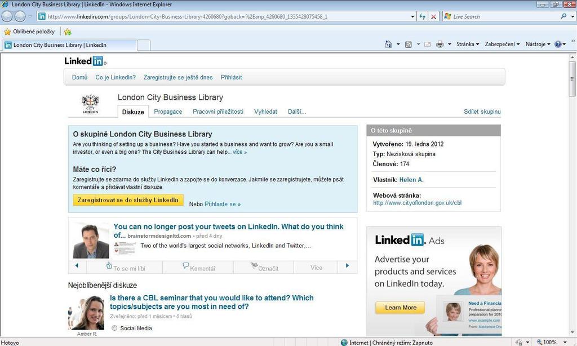
Task: Click the discussion author's photo in suit
Action: point(91,241)
